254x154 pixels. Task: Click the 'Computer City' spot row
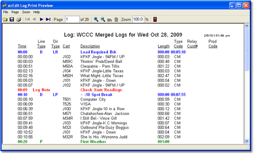click(x=93, y=100)
